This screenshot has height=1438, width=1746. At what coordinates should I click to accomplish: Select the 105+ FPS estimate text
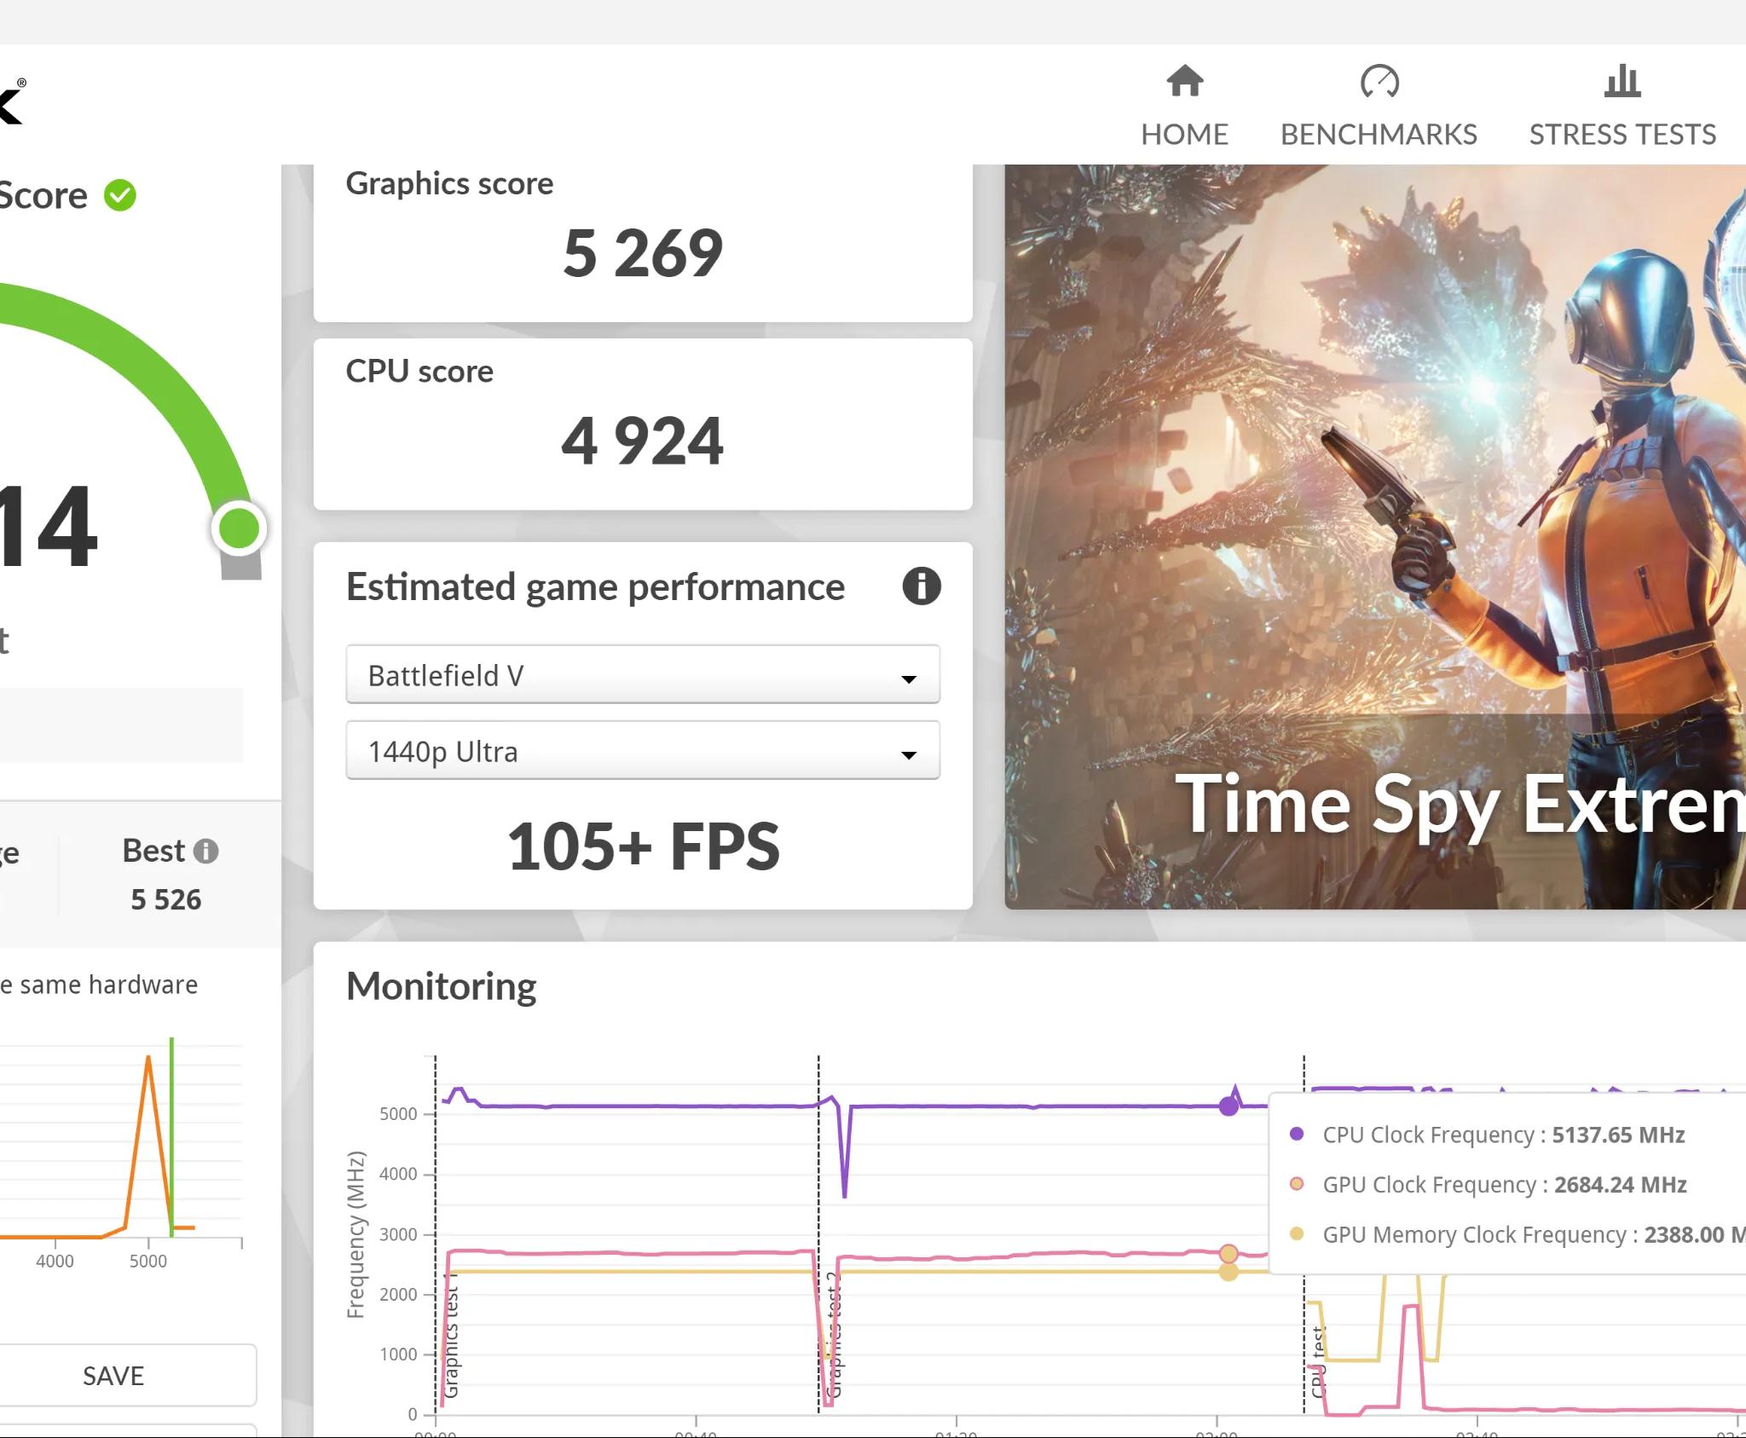pyautogui.click(x=643, y=846)
